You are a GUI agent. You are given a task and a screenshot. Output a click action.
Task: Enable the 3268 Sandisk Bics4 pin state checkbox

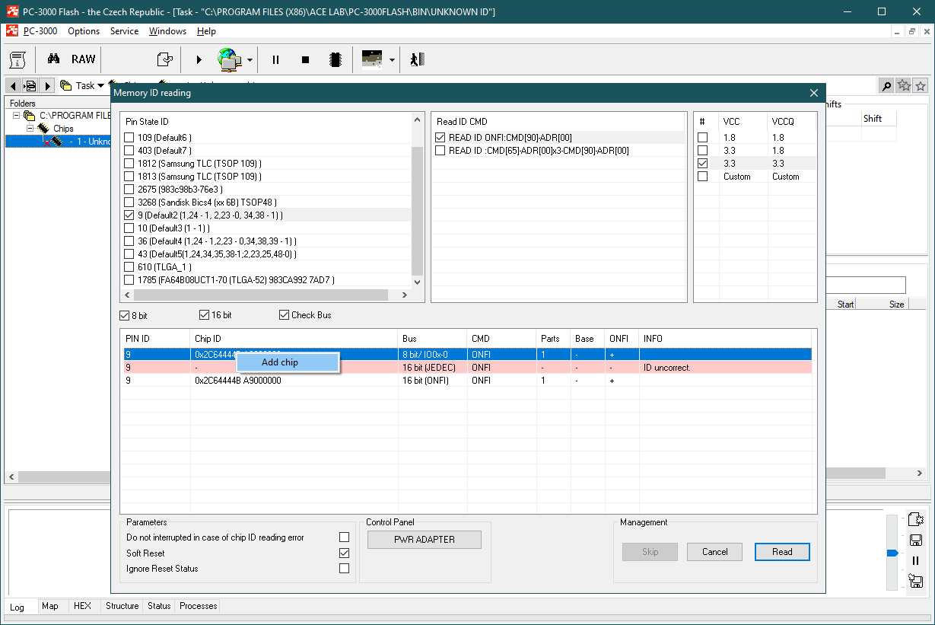pyautogui.click(x=129, y=202)
